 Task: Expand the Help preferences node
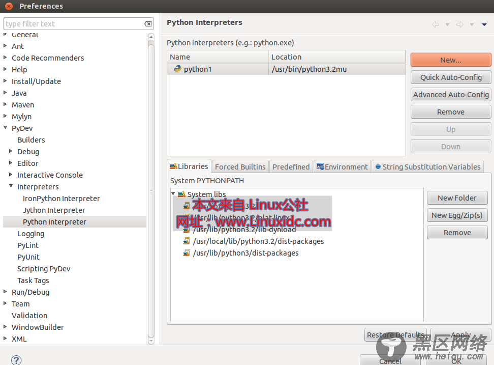point(5,69)
